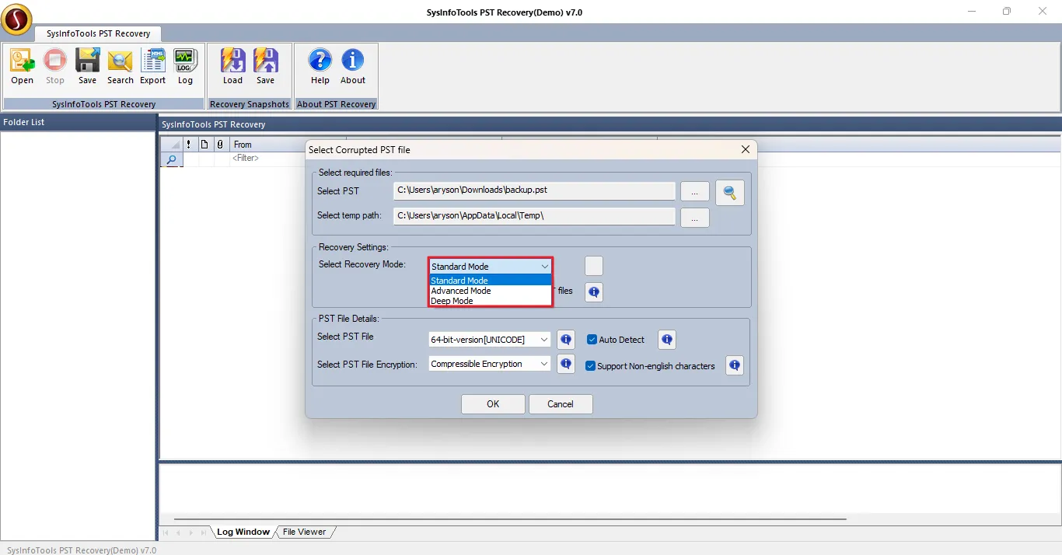The height and width of the screenshot is (555, 1062).
Task: Click the document type column header icon
Action: coord(204,145)
